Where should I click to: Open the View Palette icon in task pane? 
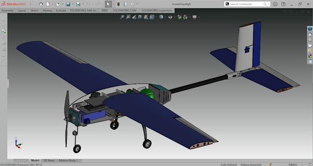[x=310, y=51]
